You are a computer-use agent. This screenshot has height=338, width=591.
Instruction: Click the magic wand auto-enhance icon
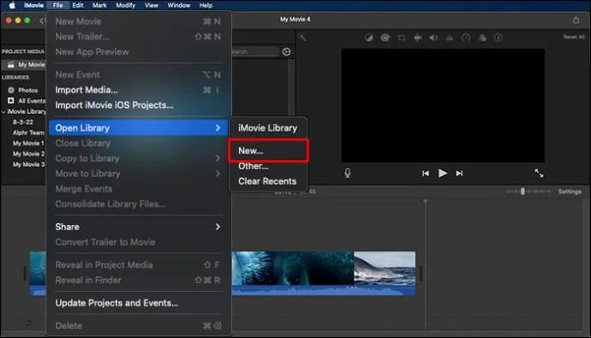click(303, 38)
